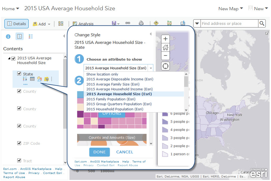Open the New Map dropdown
Image resolution: width=271 pixels, height=181 pixels.
(231, 9)
